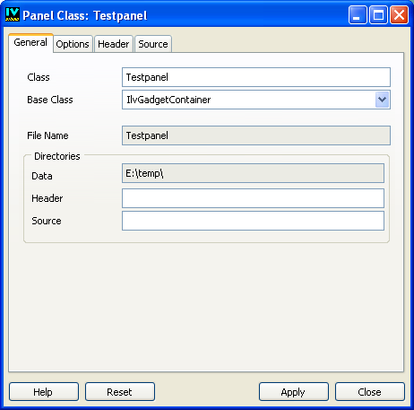Viewport: 414px width, 410px height.
Task: Minimize the Panel Class window
Action: (358, 14)
